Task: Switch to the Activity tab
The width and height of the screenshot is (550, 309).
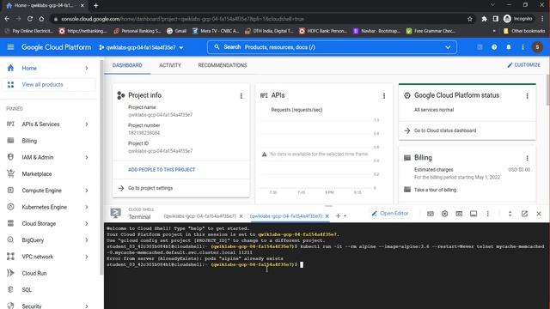Action: (x=170, y=65)
